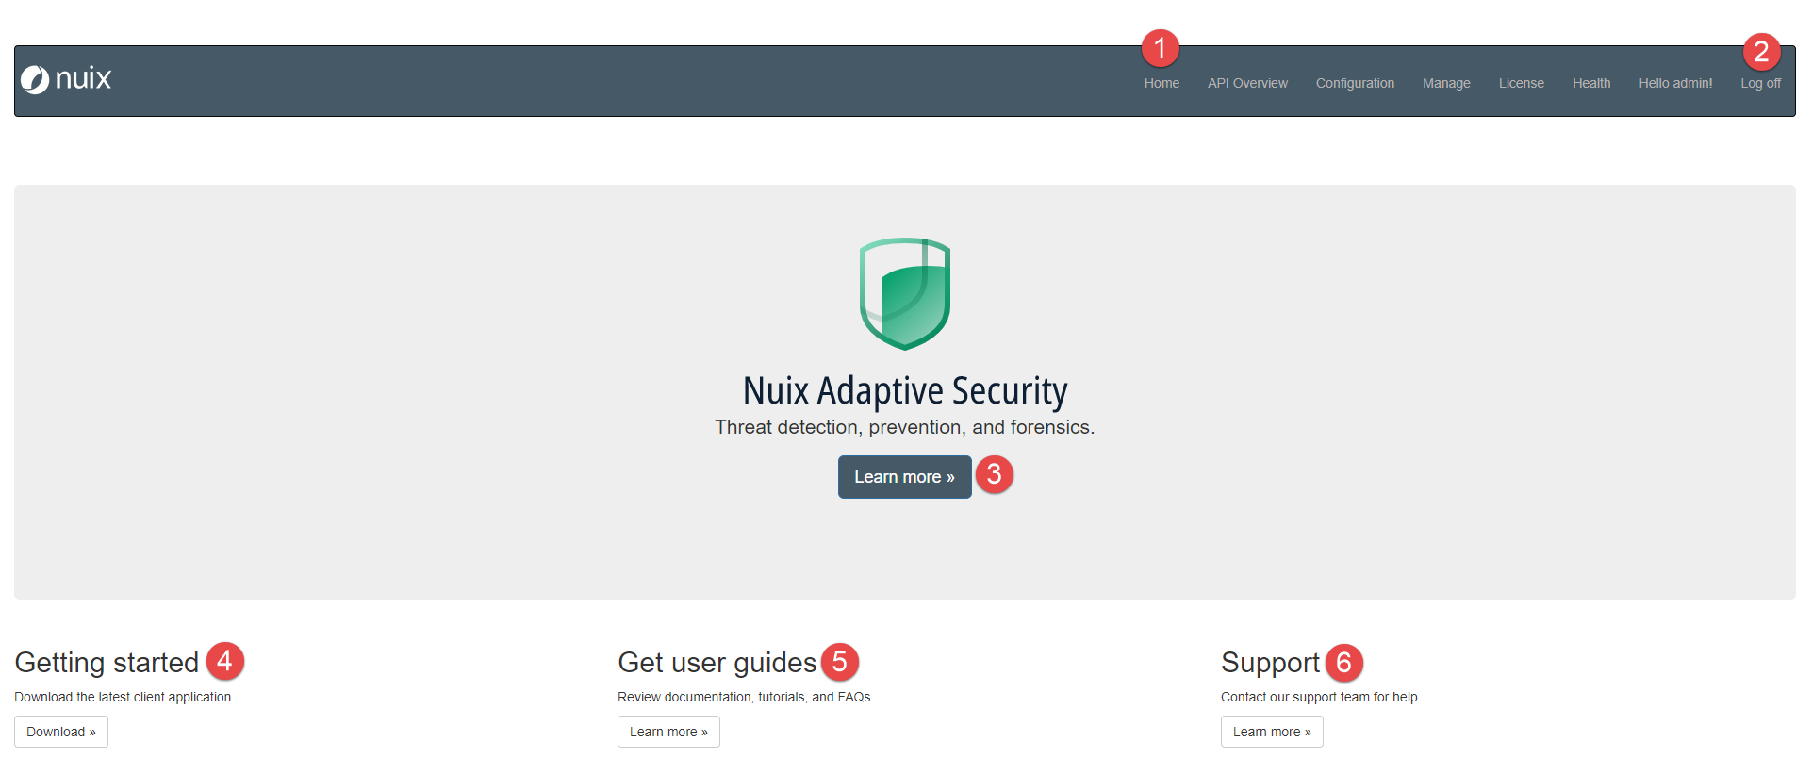Select the Manage nav item

pyautogui.click(x=1446, y=83)
